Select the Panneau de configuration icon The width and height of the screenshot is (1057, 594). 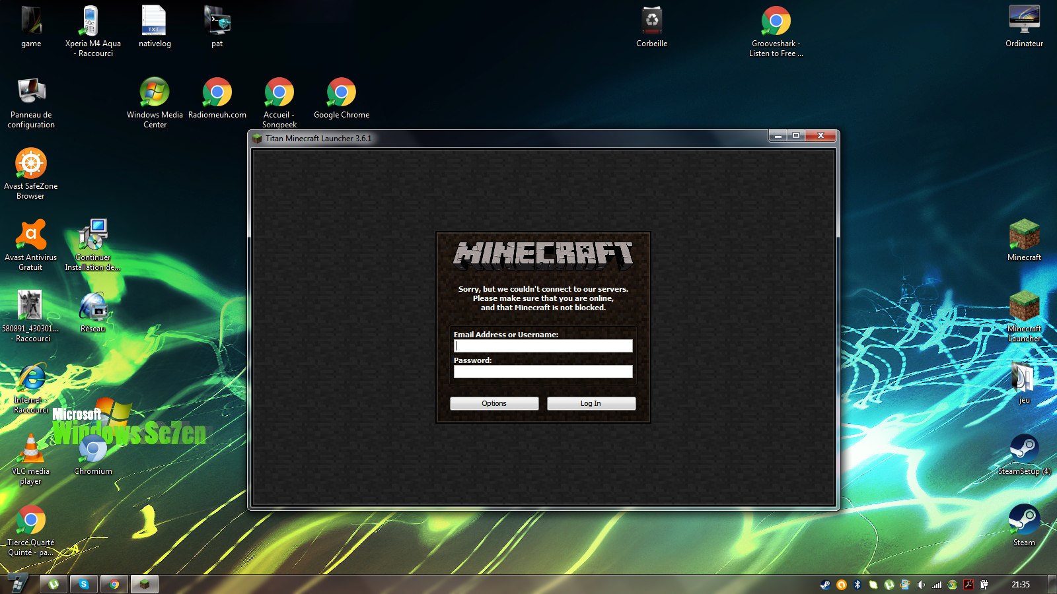click(31, 102)
